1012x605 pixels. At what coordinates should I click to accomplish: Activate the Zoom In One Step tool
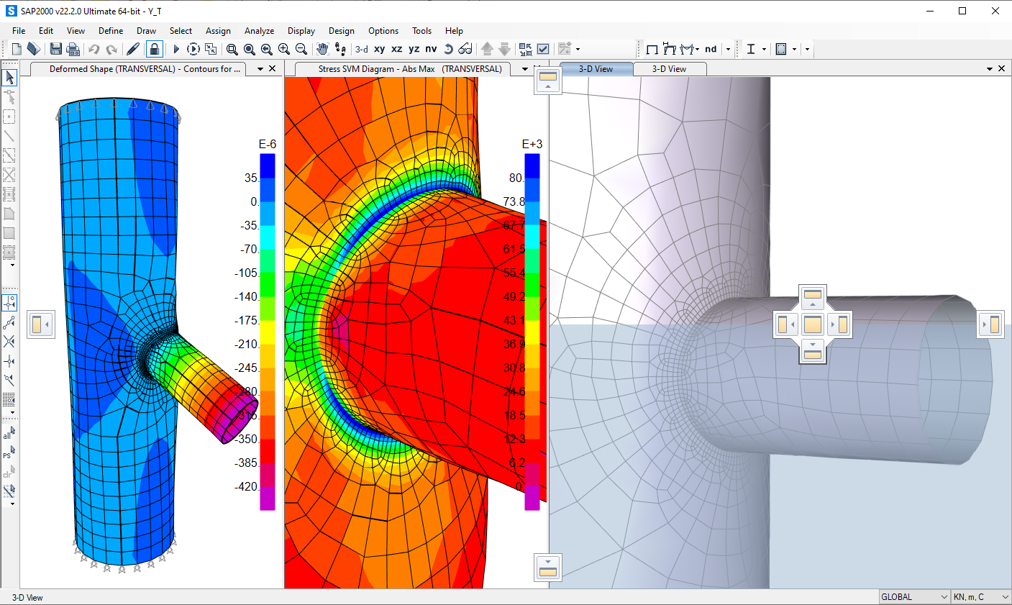click(284, 49)
